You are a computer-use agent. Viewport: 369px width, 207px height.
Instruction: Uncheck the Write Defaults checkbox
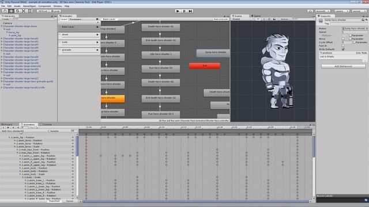343,49
